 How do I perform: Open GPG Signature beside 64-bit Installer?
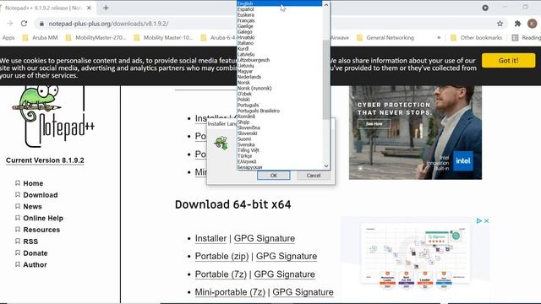click(265, 238)
